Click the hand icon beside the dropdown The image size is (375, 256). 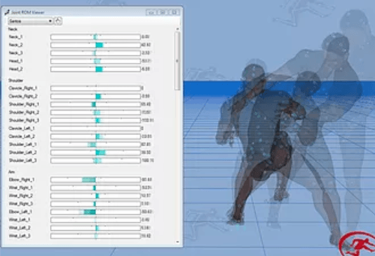(58, 21)
